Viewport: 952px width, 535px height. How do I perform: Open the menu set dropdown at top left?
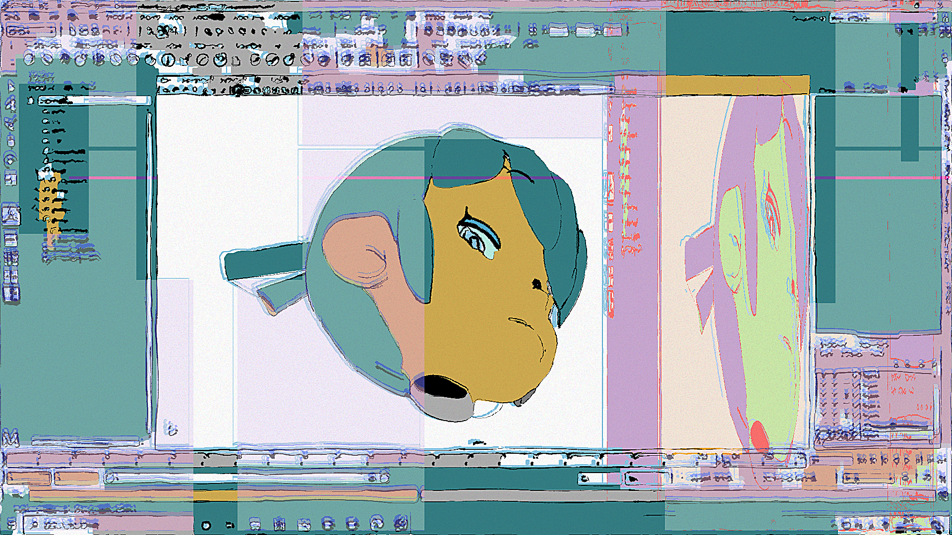tap(31, 31)
